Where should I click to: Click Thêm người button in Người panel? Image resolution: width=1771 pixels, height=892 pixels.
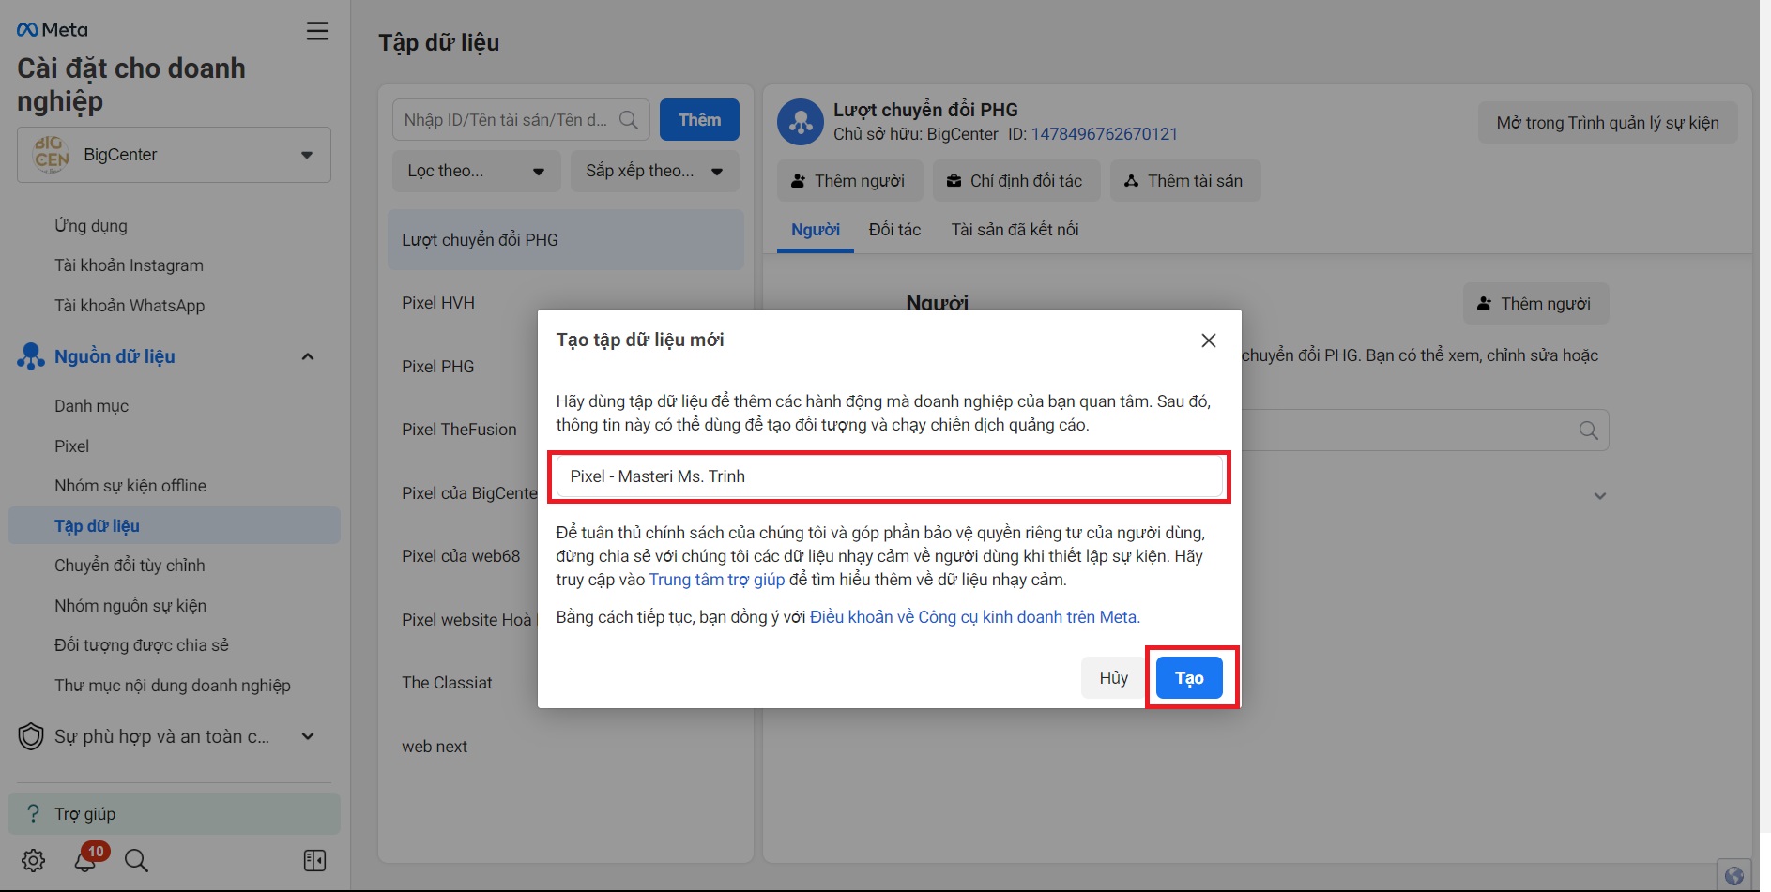[x=1535, y=304]
